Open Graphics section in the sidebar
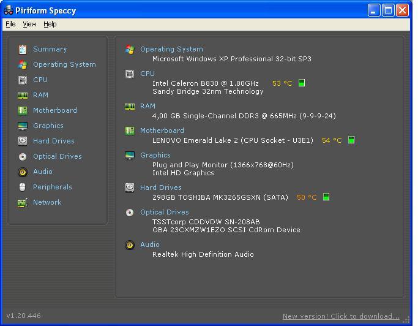This screenshot has width=418, height=326. click(x=48, y=126)
